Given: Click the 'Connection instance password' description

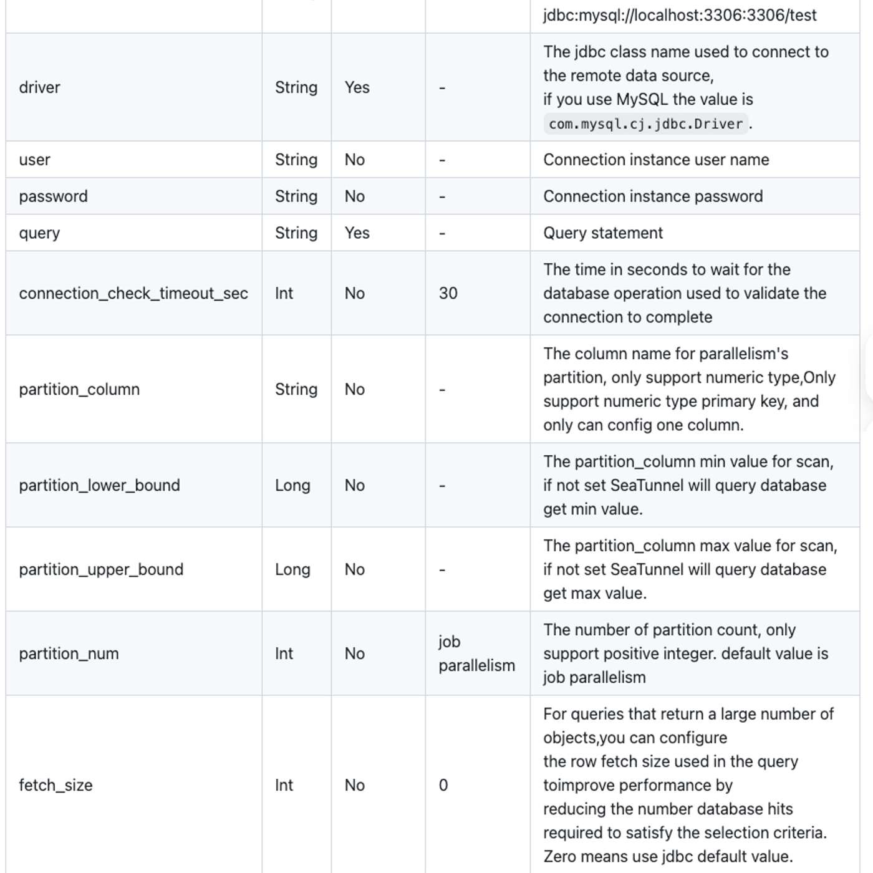Looking at the screenshot, I should pos(653,196).
